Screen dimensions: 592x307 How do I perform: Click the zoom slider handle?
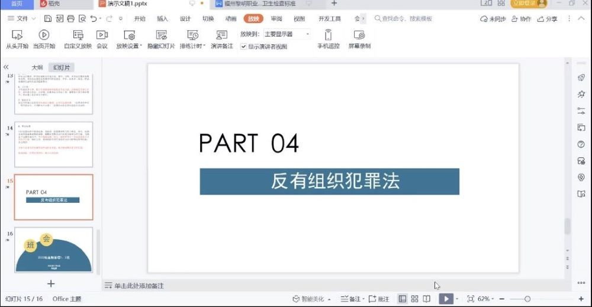pos(527,299)
